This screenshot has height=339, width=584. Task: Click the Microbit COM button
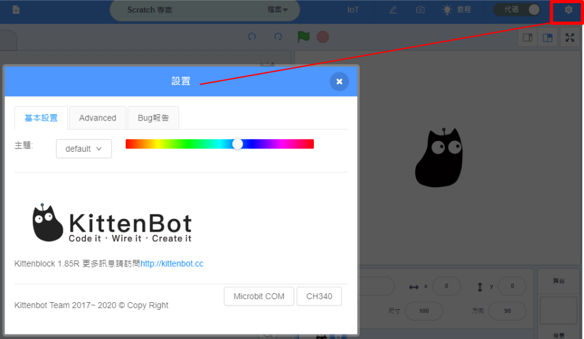(259, 296)
